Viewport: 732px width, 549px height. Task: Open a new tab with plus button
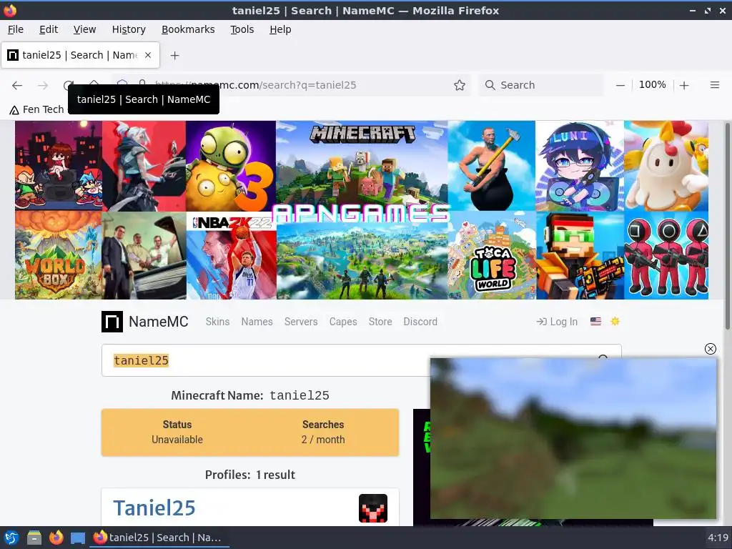pos(174,56)
